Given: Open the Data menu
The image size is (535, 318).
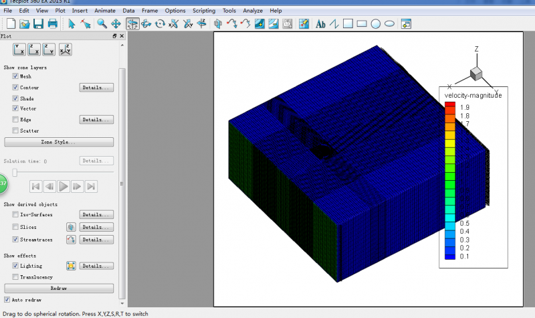Looking at the screenshot, I should click(x=128, y=11).
